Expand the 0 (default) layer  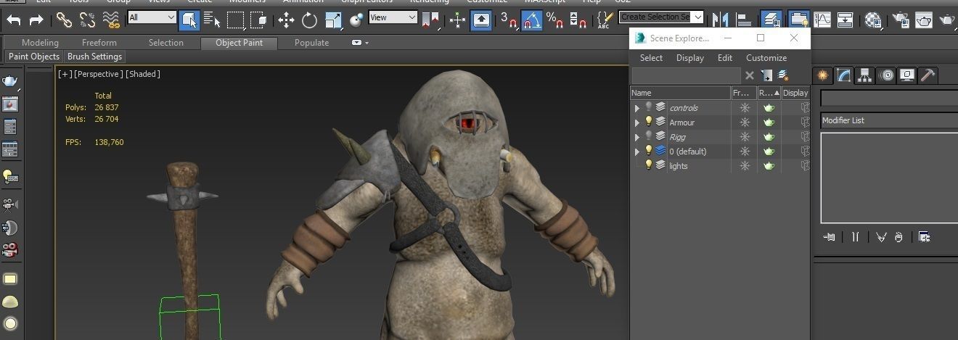point(637,152)
